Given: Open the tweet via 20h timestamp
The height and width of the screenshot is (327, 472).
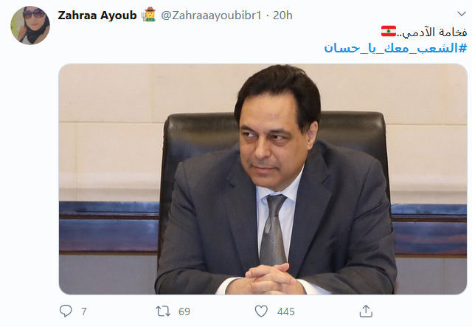Looking at the screenshot, I should click(282, 16).
